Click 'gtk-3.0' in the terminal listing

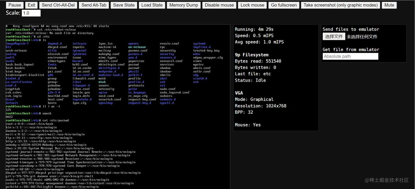click(x=54, y=92)
